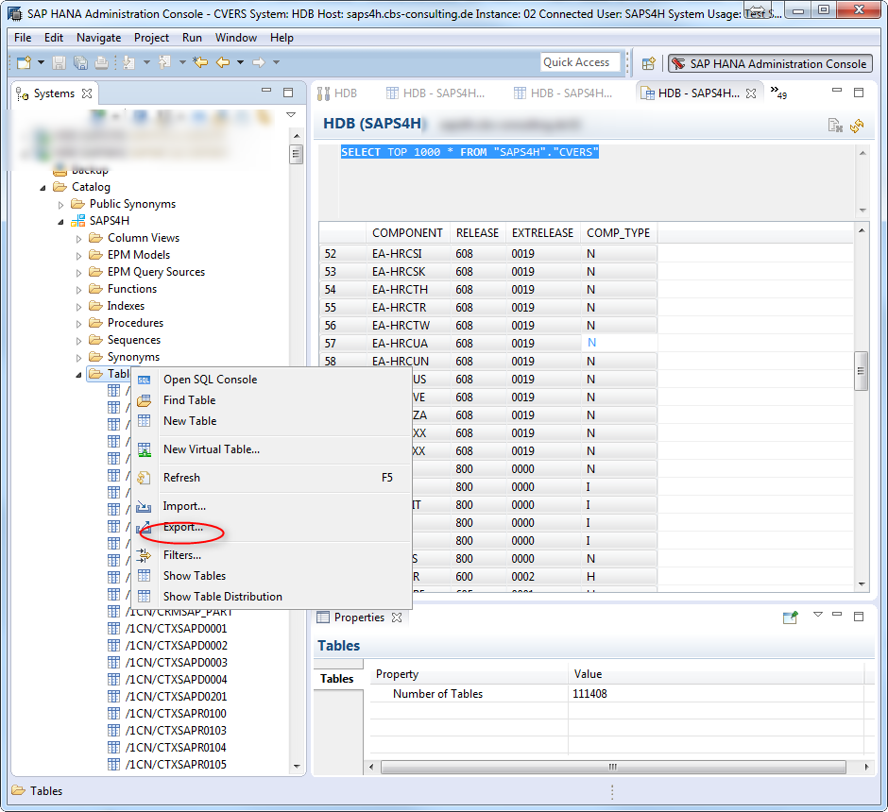Image resolution: width=888 pixels, height=812 pixels.
Task: Click the yellow Back arrow in toolbar
Action: click(223, 62)
